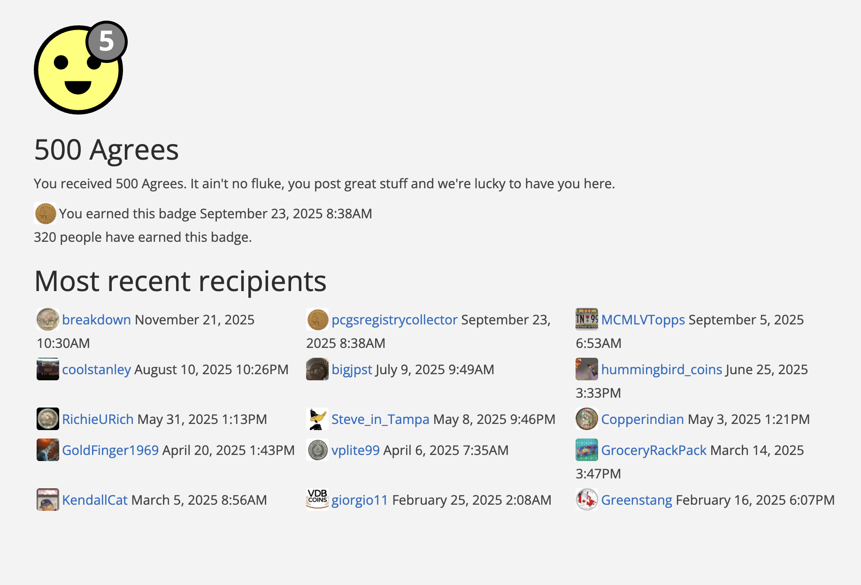
Task: Open giorgio11's VDB Coins avatar
Action: [x=317, y=500]
